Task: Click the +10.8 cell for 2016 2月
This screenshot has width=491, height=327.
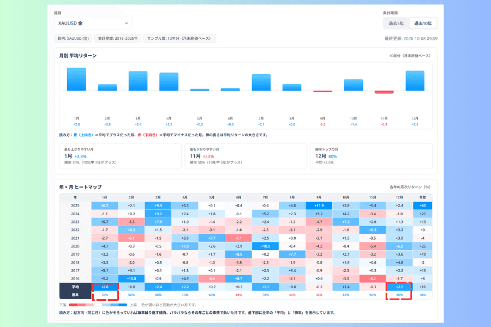Action: pyautogui.click(x=131, y=278)
